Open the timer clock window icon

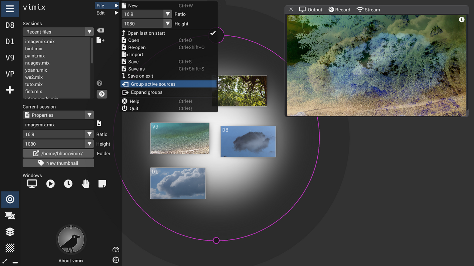point(68,184)
